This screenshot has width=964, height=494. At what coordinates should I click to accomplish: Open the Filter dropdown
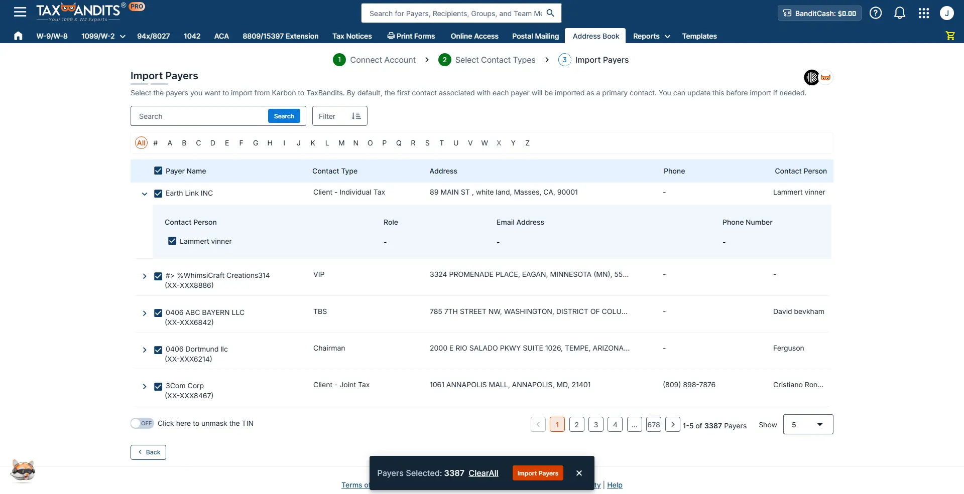(339, 116)
